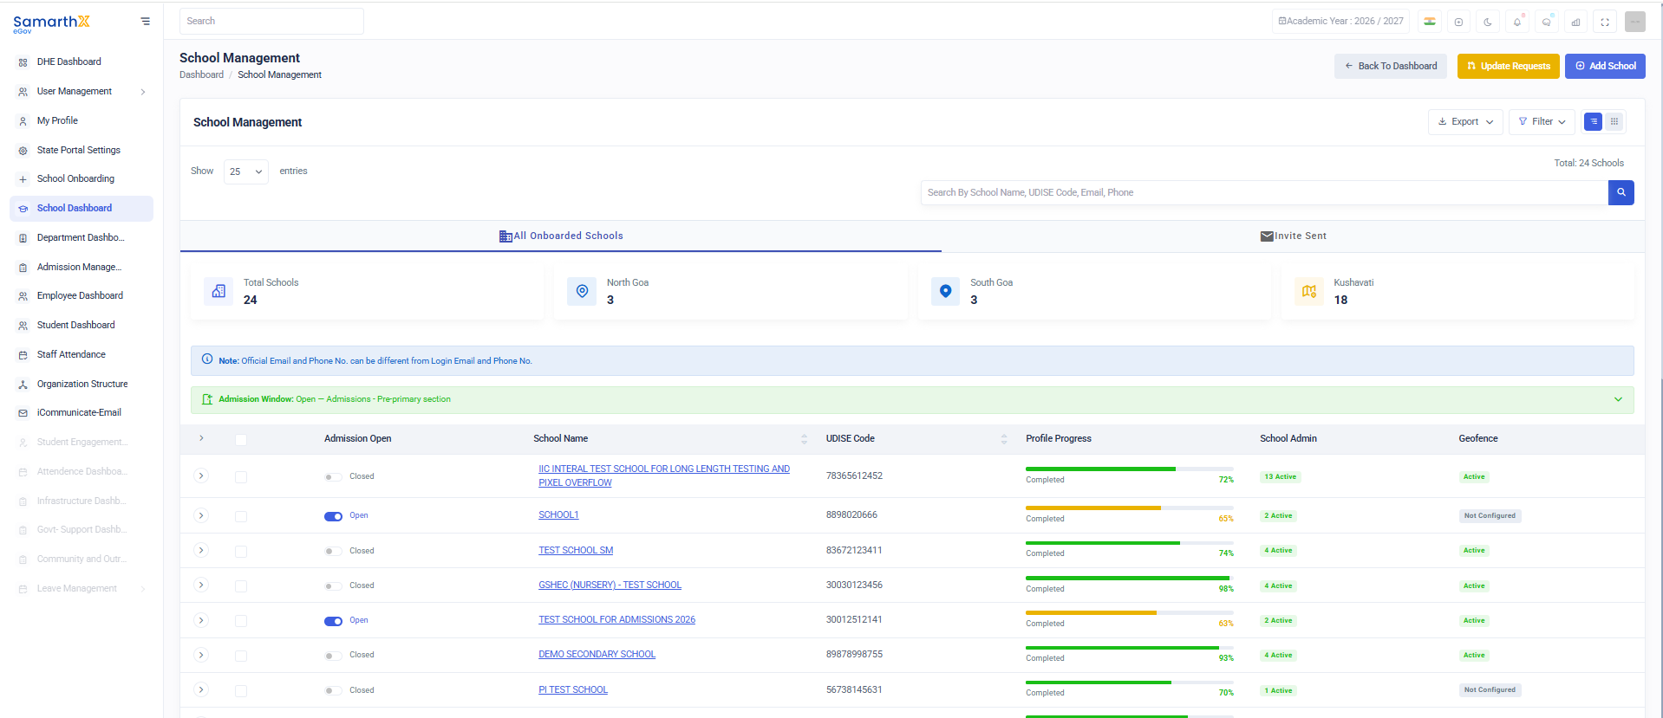Click Add School button
Screen dimensions: 1663x718
coord(1605,66)
